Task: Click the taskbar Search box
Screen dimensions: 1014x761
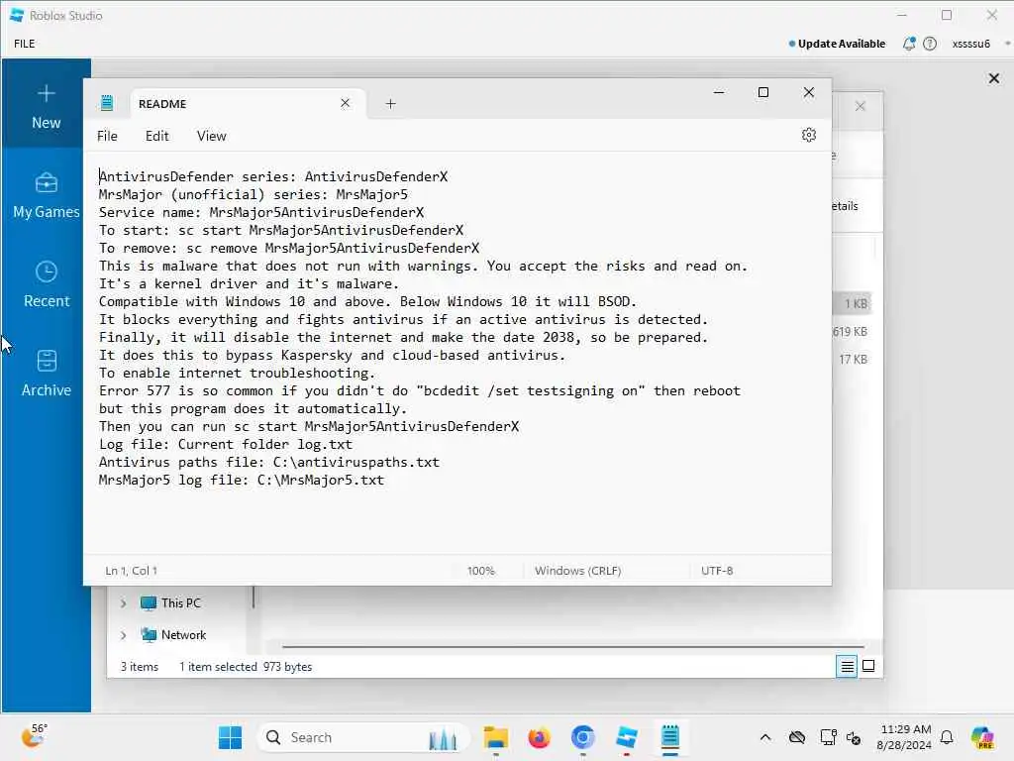Action: pyautogui.click(x=362, y=737)
